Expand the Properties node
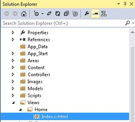The height and width of the screenshot is (122, 135). click(13, 33)
